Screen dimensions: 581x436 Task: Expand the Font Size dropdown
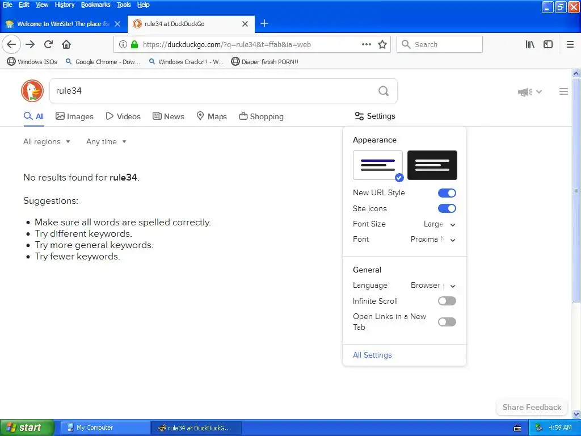[440, 224]
